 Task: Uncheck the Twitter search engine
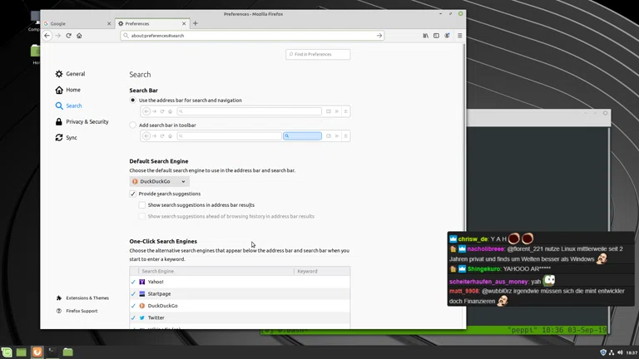point(133,318)
